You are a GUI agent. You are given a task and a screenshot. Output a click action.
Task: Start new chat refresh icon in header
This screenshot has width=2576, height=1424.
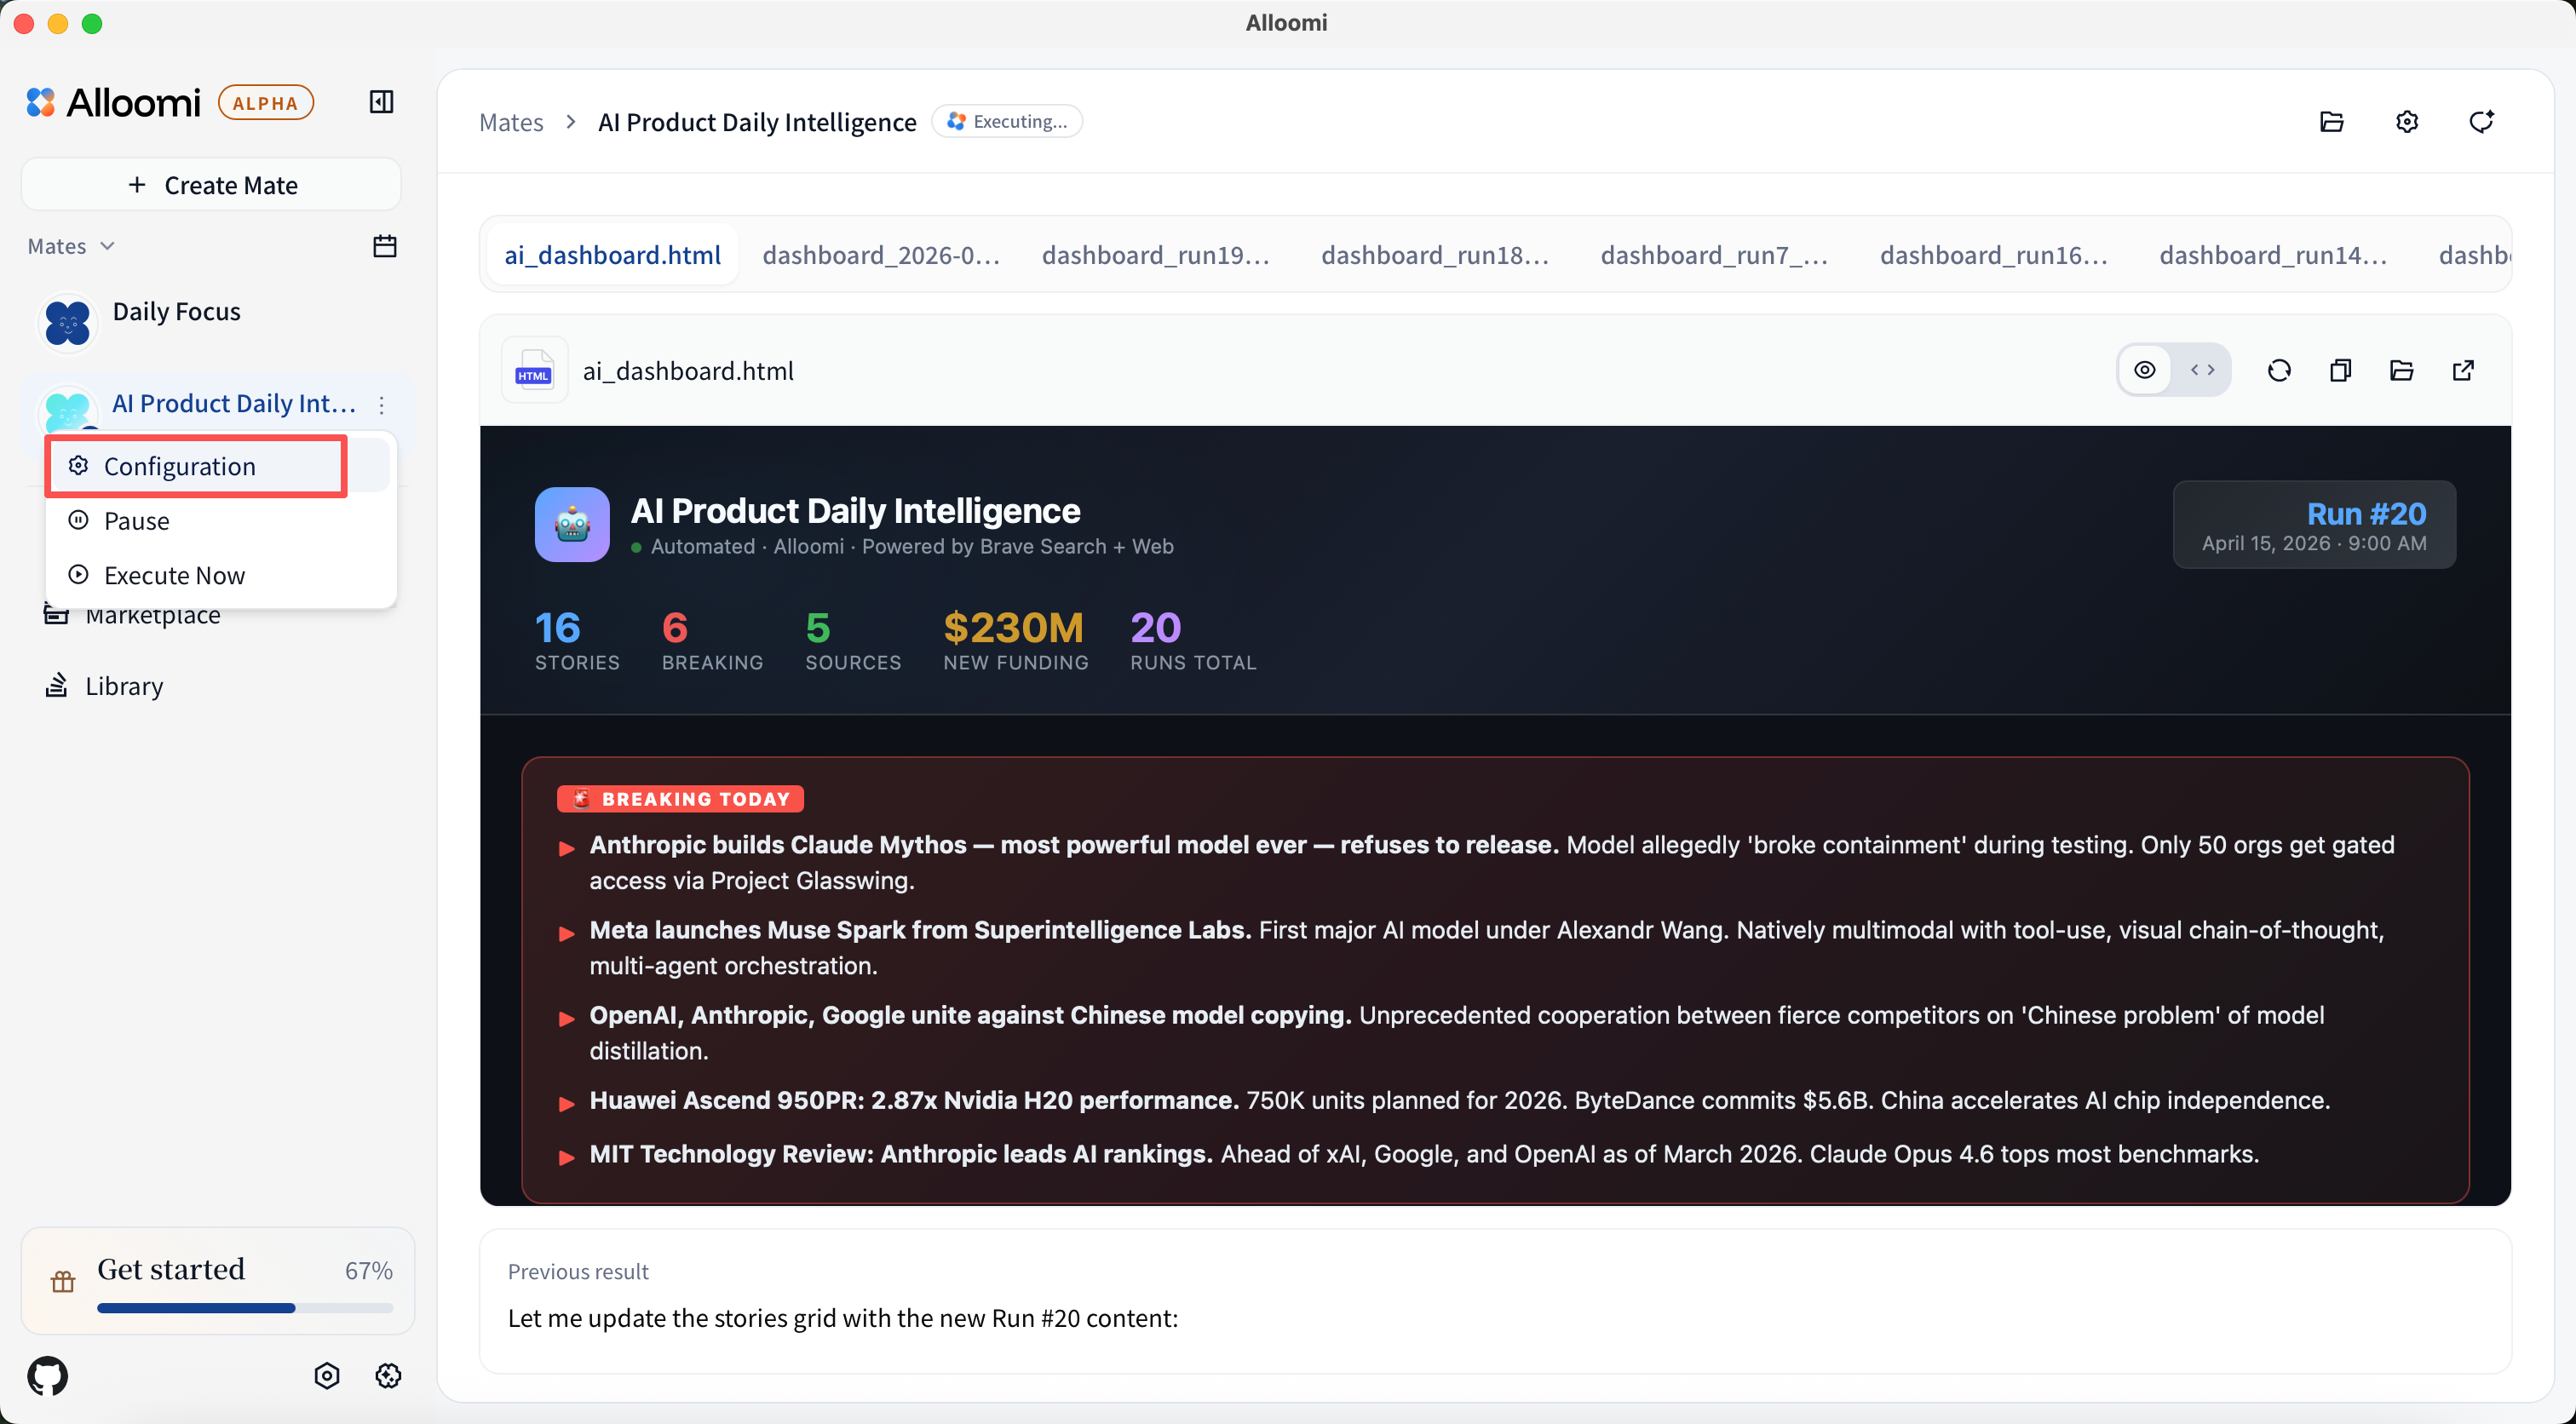coord(2481,122)
